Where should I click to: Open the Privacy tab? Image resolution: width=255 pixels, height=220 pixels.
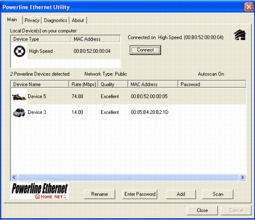[x=32, y=20]
